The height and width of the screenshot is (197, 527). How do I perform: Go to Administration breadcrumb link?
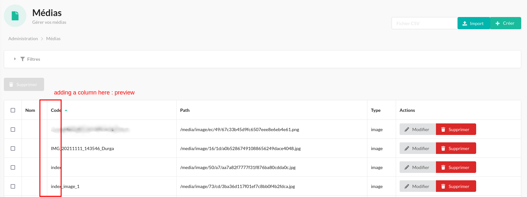click(x=23, y=39)
